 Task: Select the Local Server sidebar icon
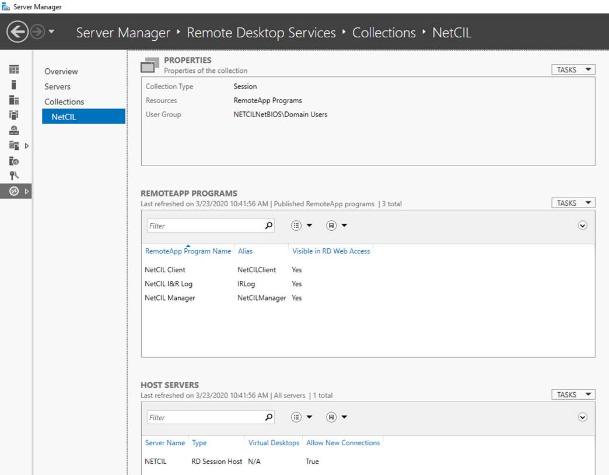[x=14, y=85]
